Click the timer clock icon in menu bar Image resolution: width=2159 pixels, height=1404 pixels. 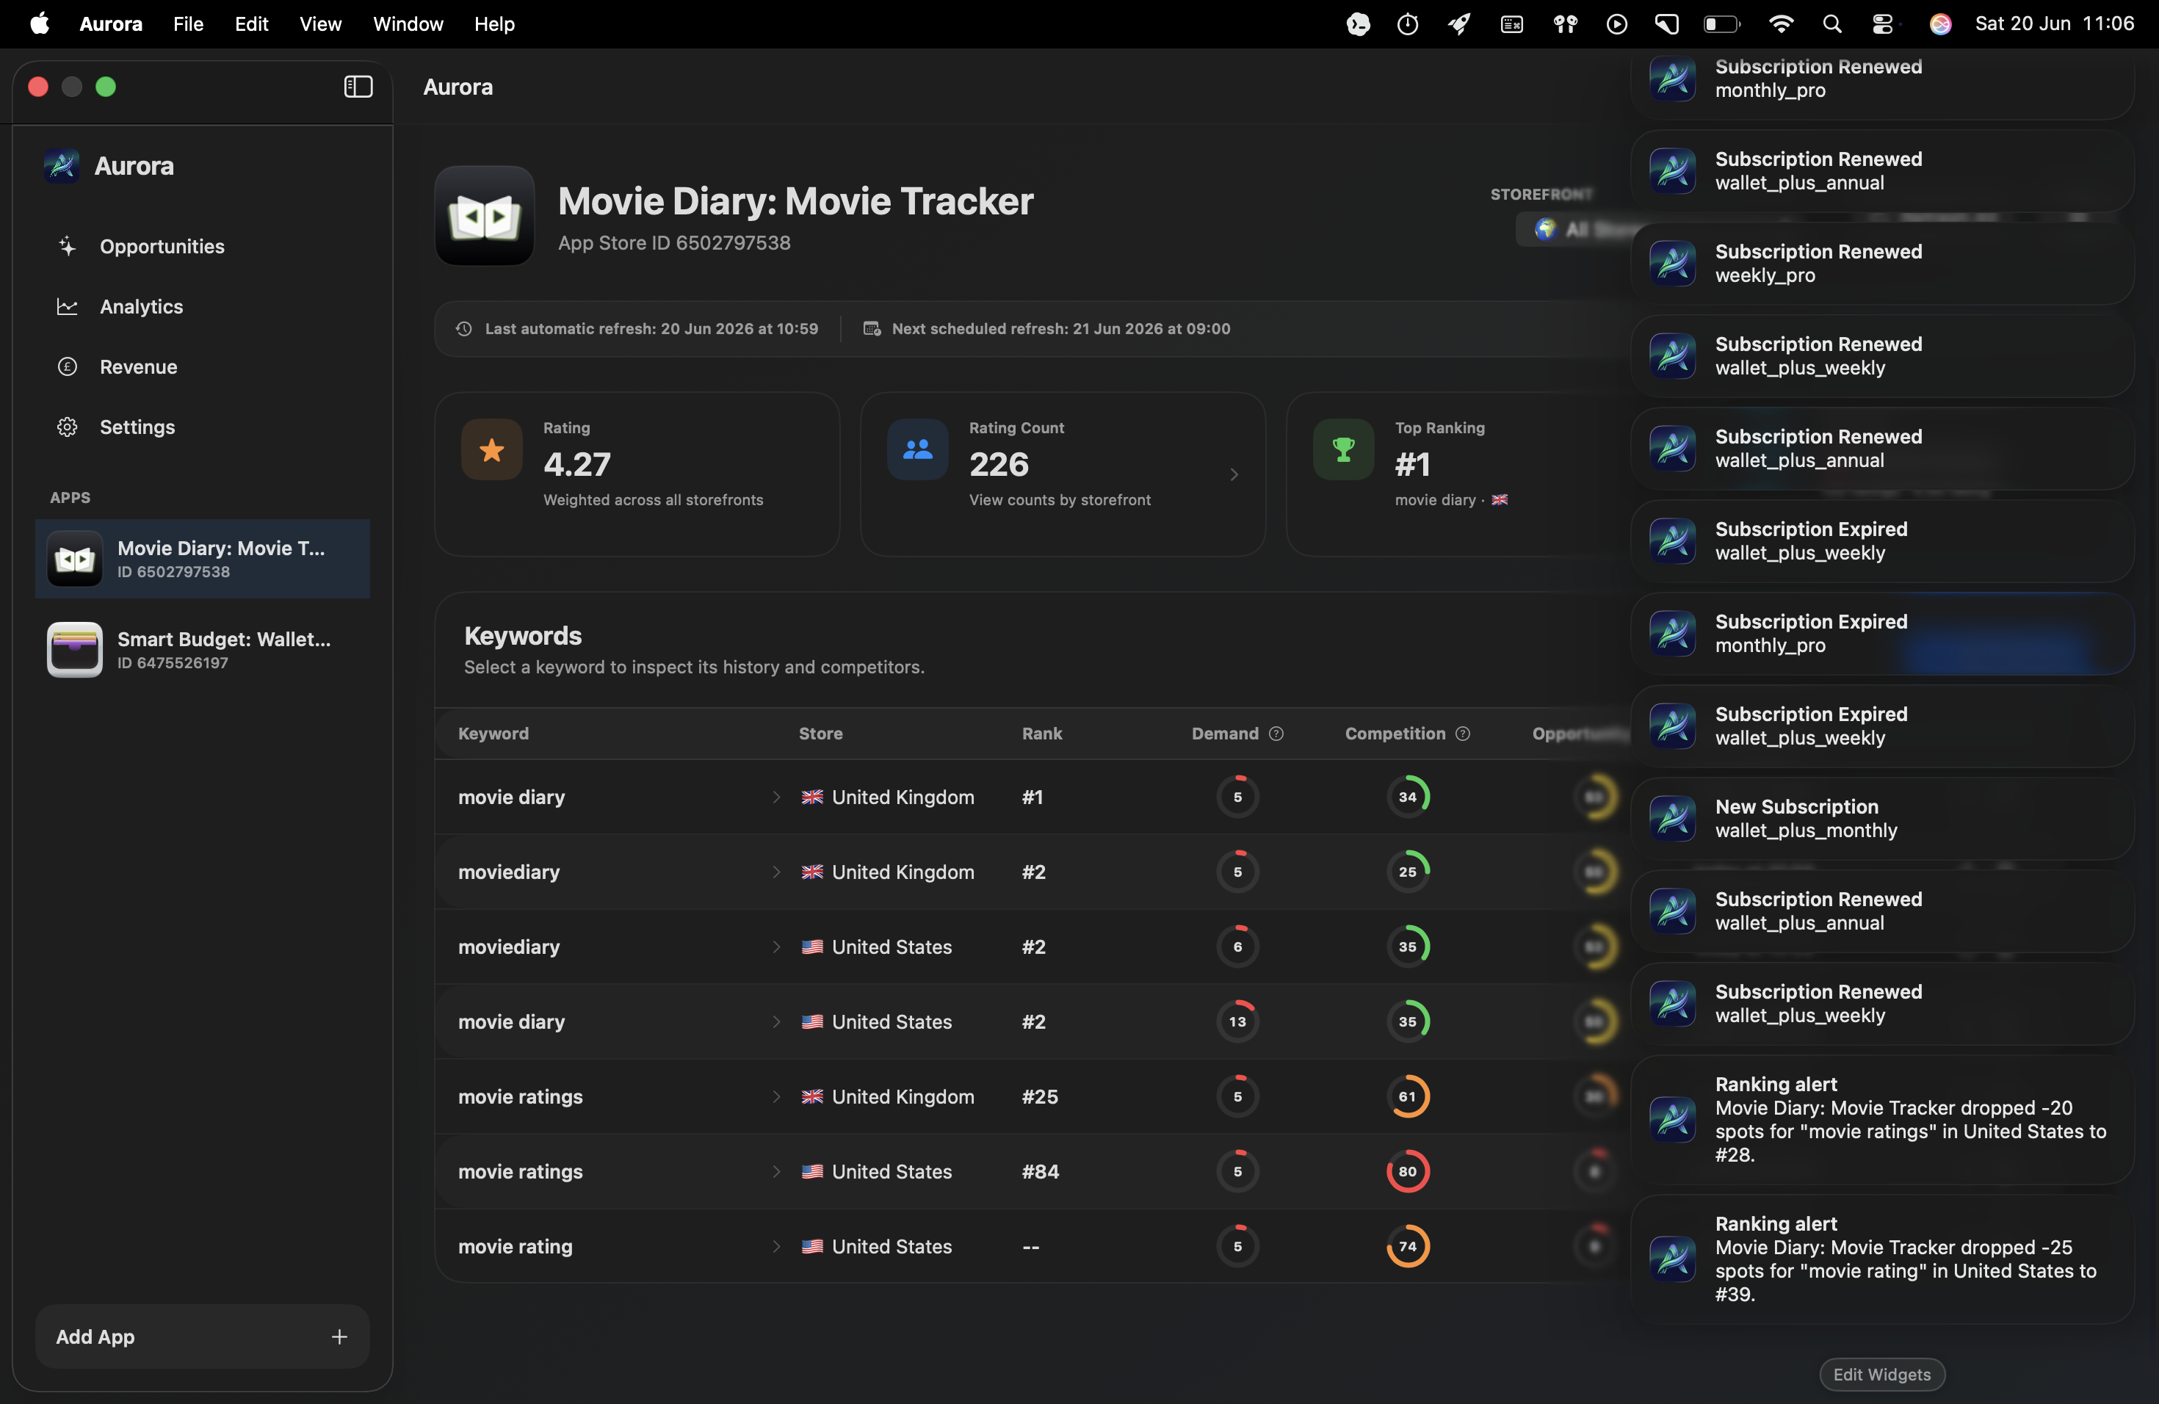pyautogui.click(x=1407, y=24)
